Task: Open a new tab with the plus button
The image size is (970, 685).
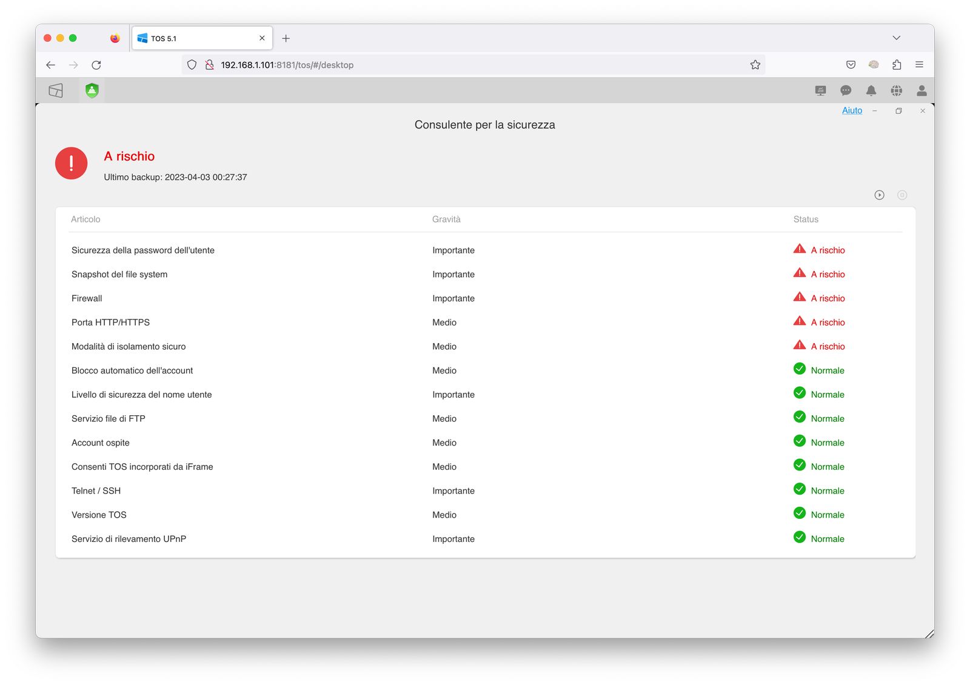Action: tap(286, 38)
